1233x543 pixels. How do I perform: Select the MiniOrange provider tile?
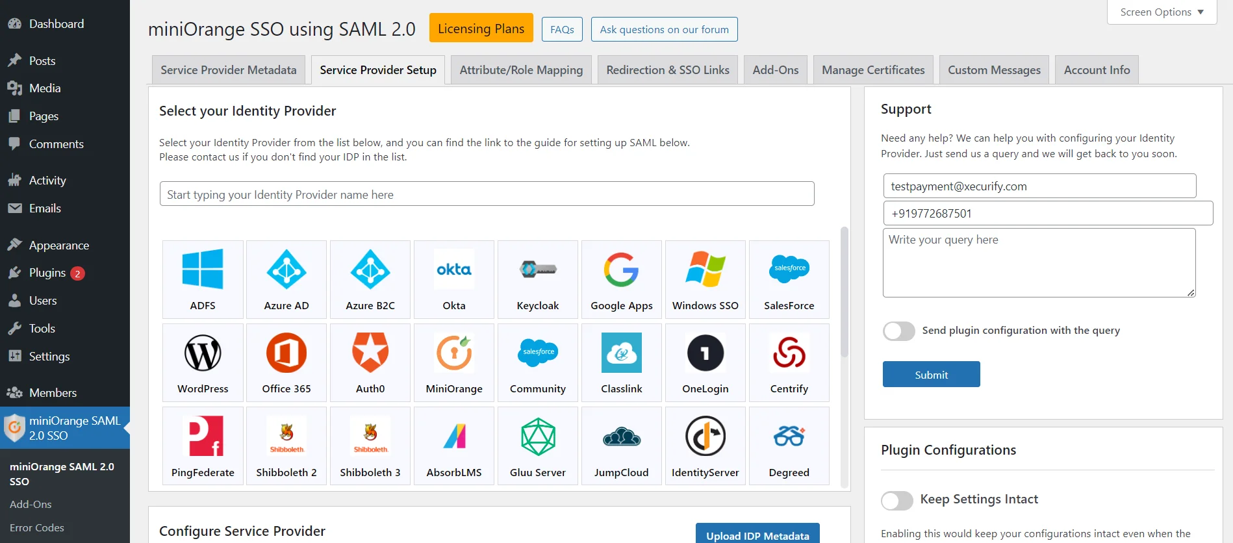point(454,362)
